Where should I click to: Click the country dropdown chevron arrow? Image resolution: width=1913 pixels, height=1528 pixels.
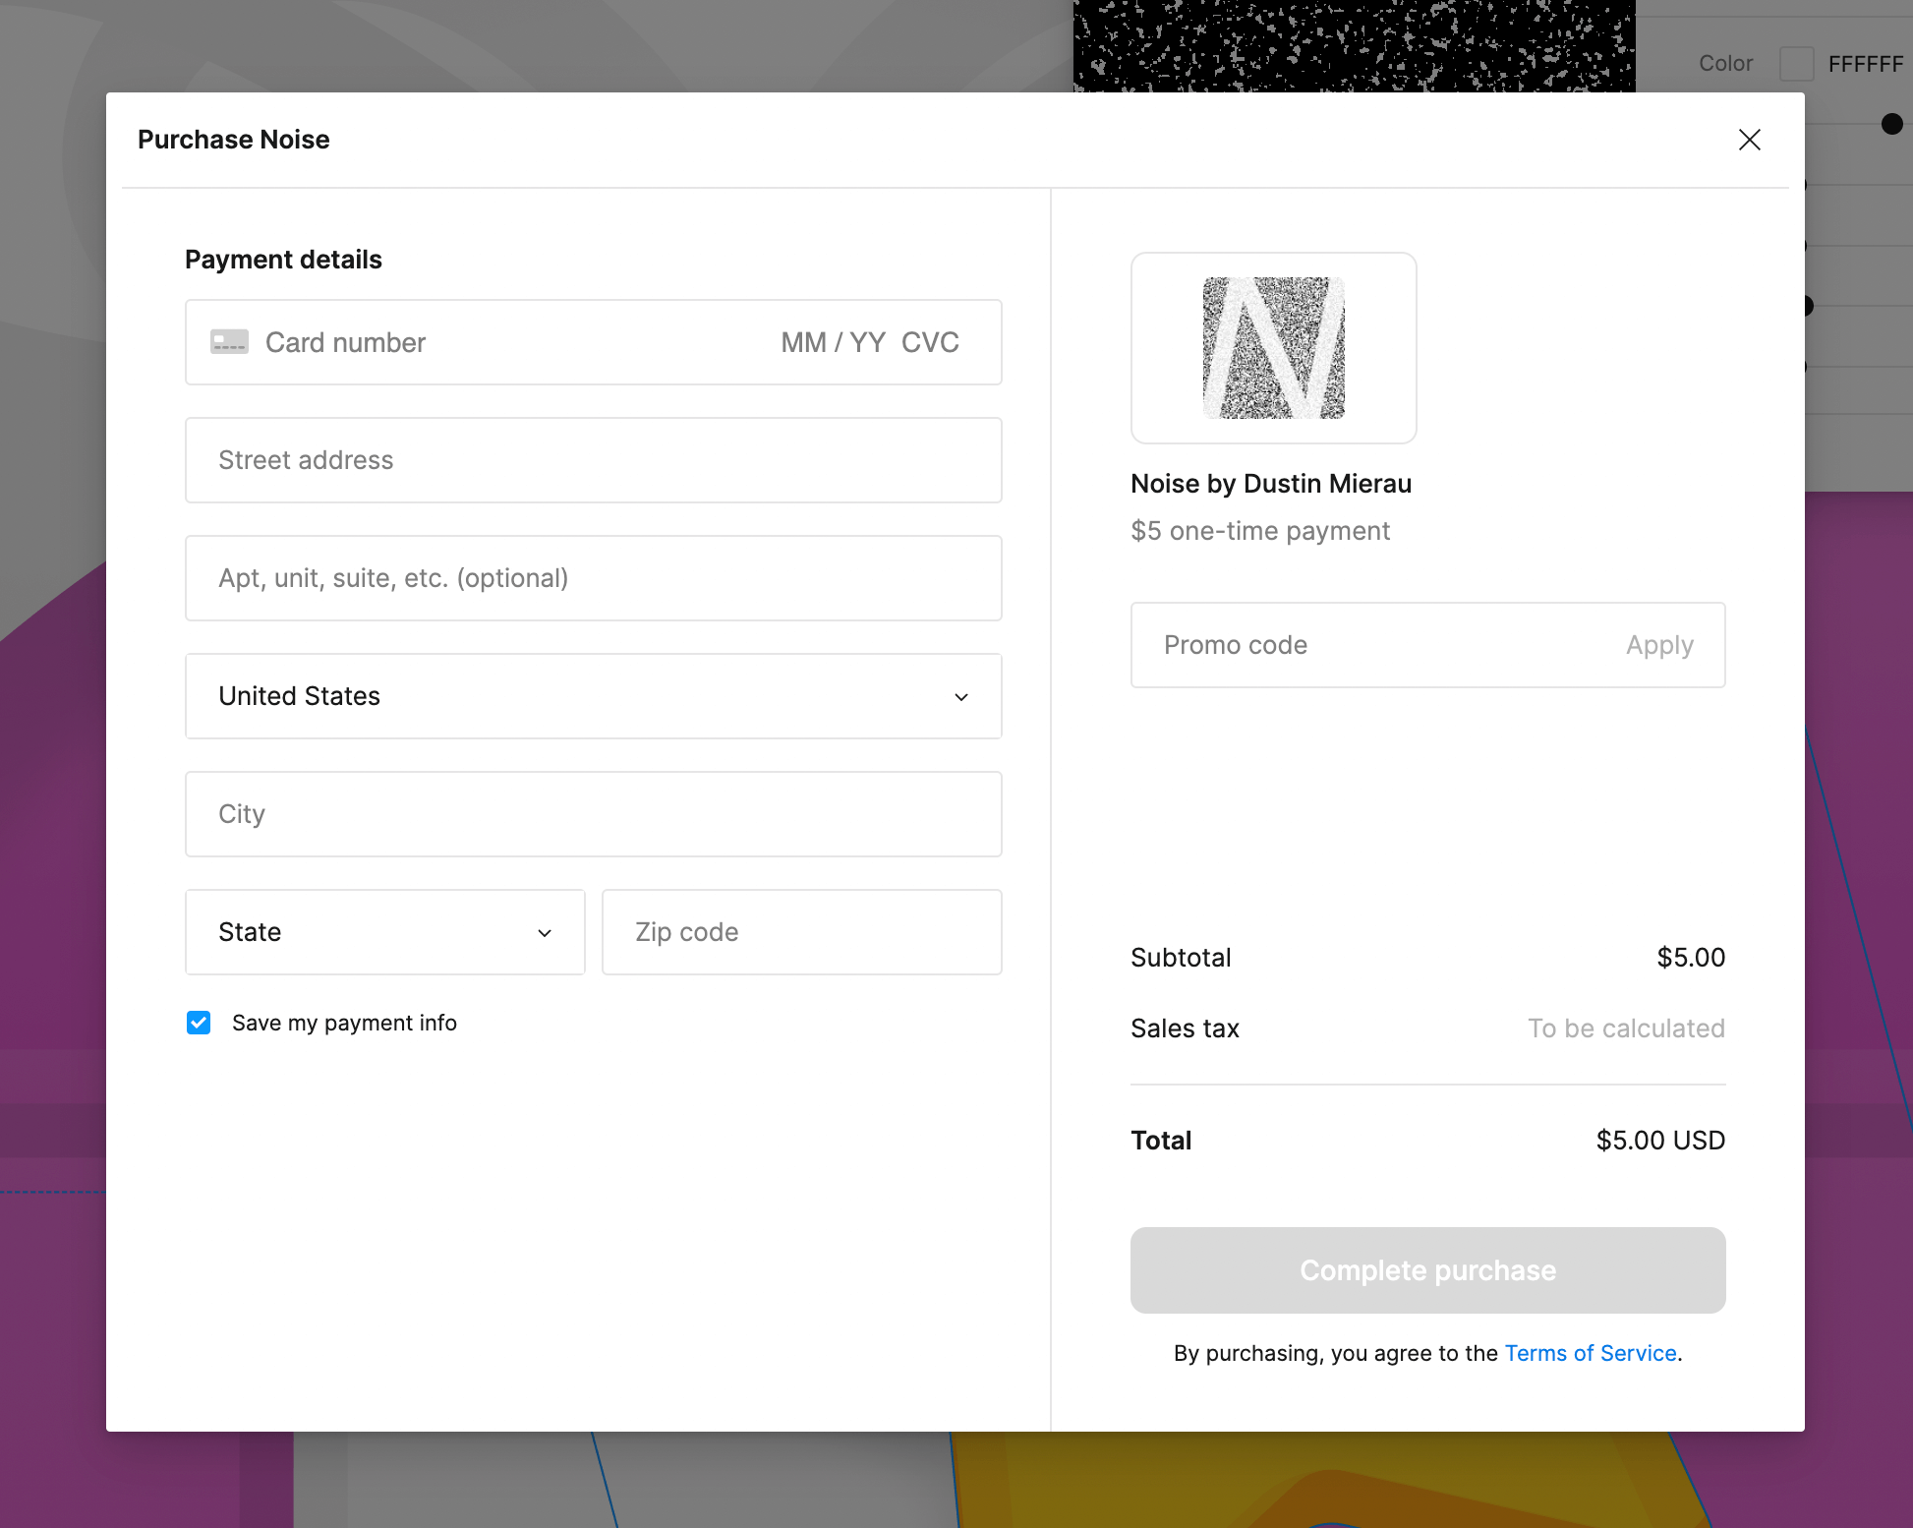tap(960, 697)
